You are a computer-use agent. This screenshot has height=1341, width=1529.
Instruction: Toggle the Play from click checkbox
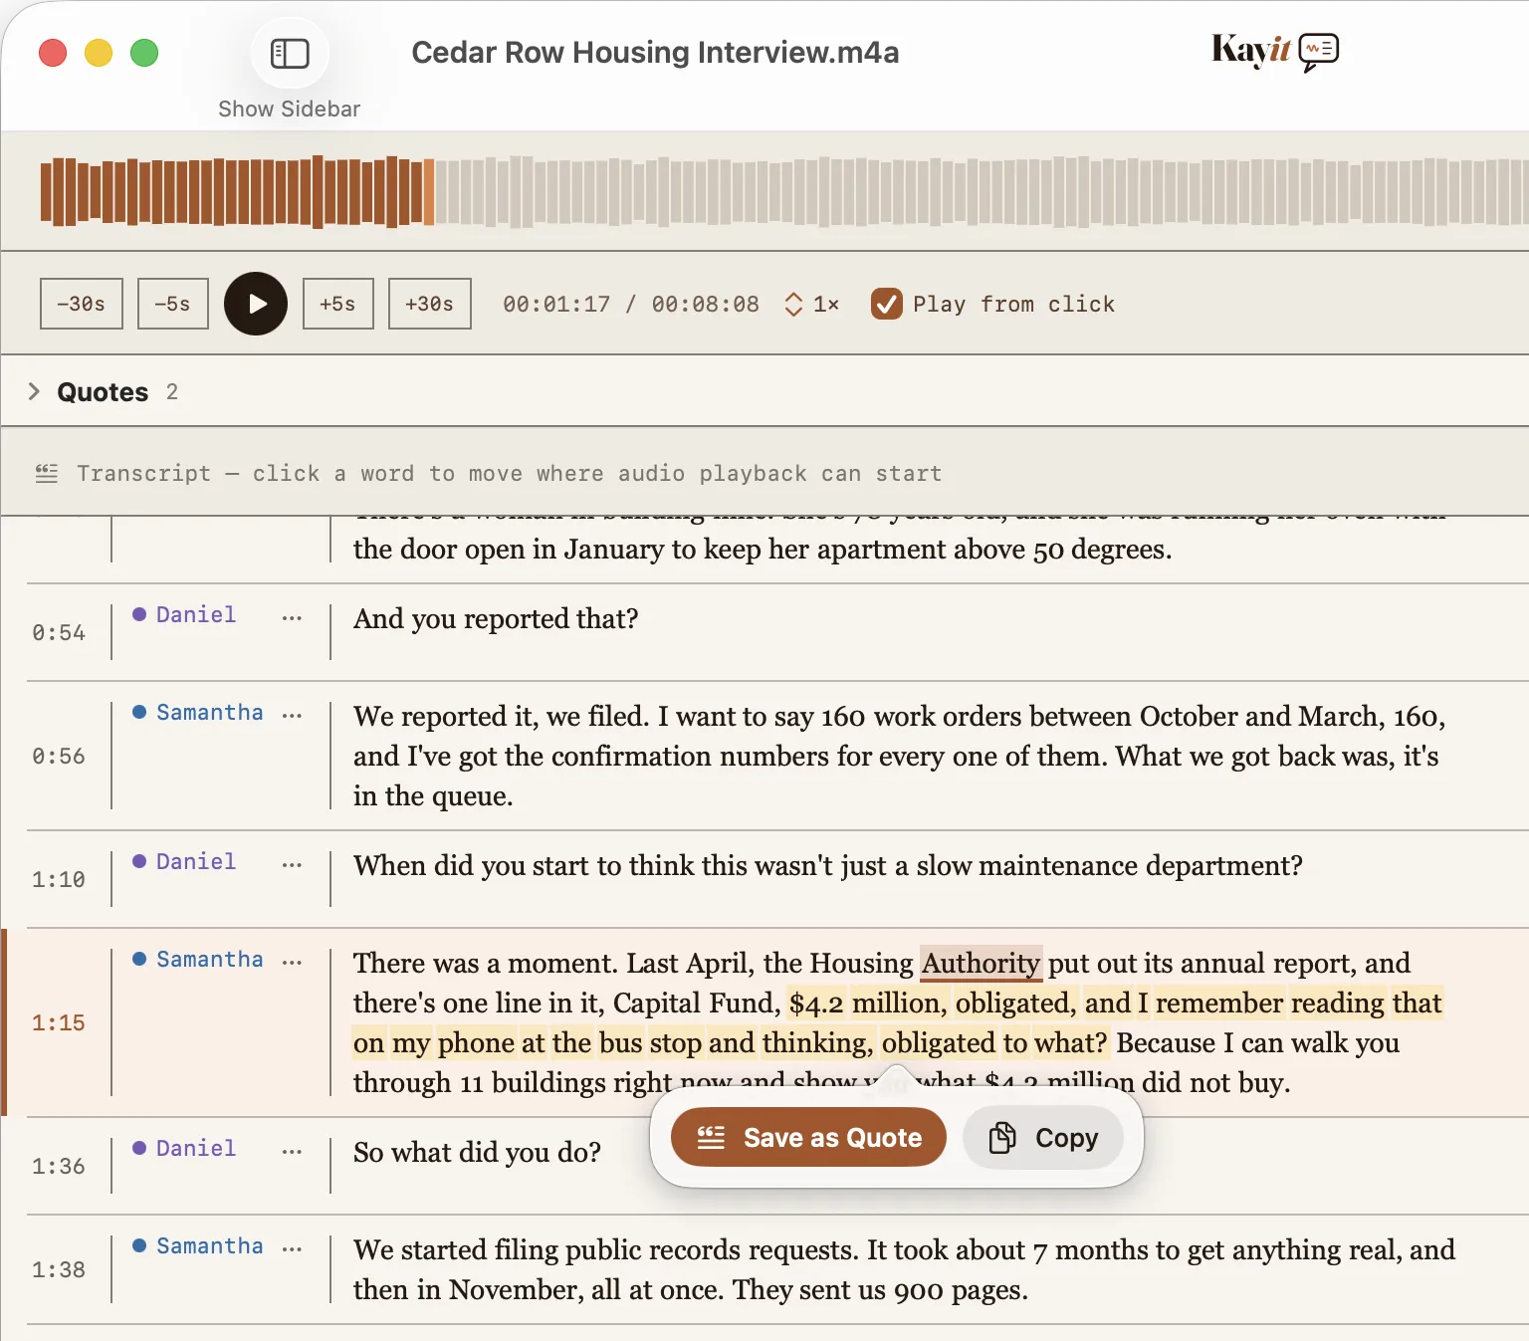(x=886, y=304)
